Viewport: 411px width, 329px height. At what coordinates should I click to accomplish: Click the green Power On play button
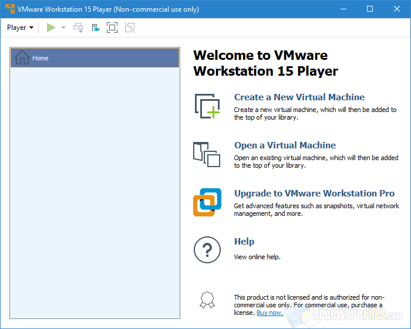click(x=51, y=28)
